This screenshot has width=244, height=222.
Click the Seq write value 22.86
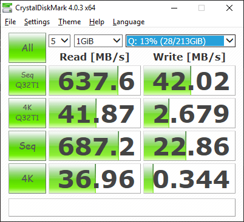click(189, 146)
